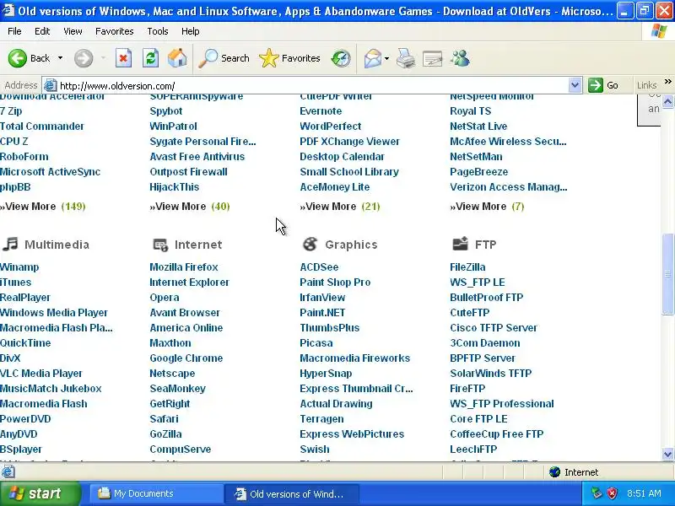Viewport: 675px width, 506px height.
Task: Click the 8:51 AM clock
Action: click(644, 493)
